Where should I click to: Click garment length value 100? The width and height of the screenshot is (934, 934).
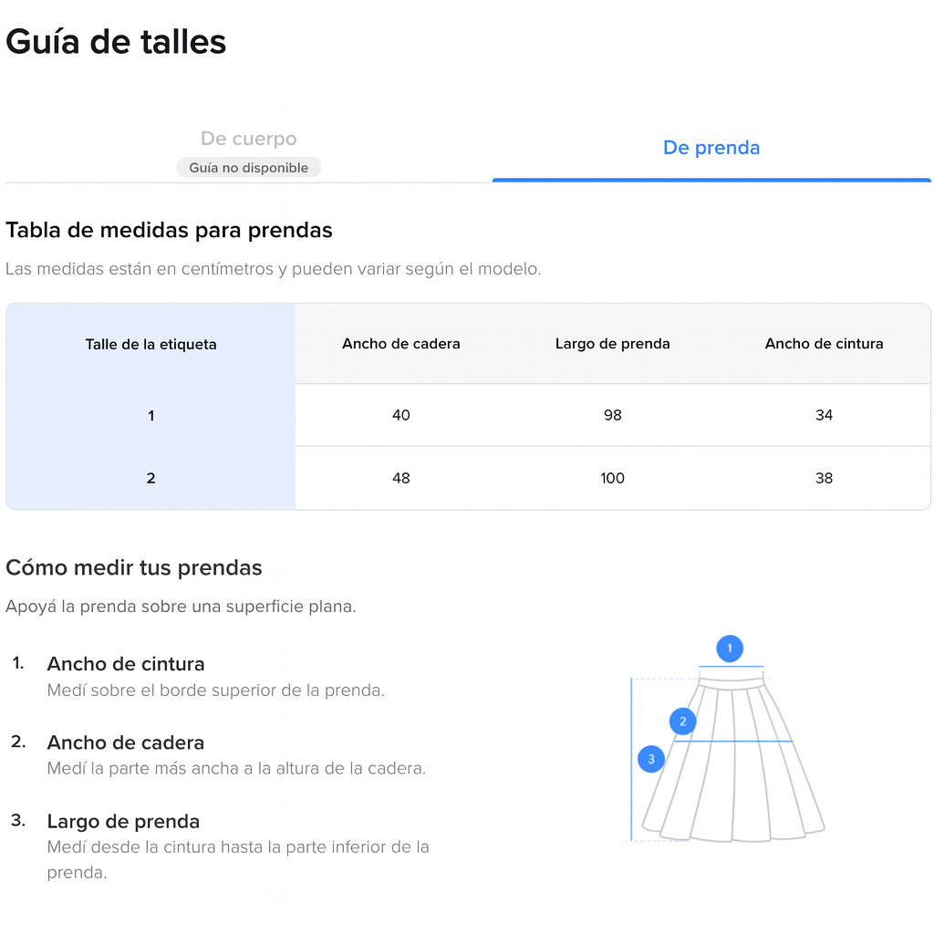(613, 478)
